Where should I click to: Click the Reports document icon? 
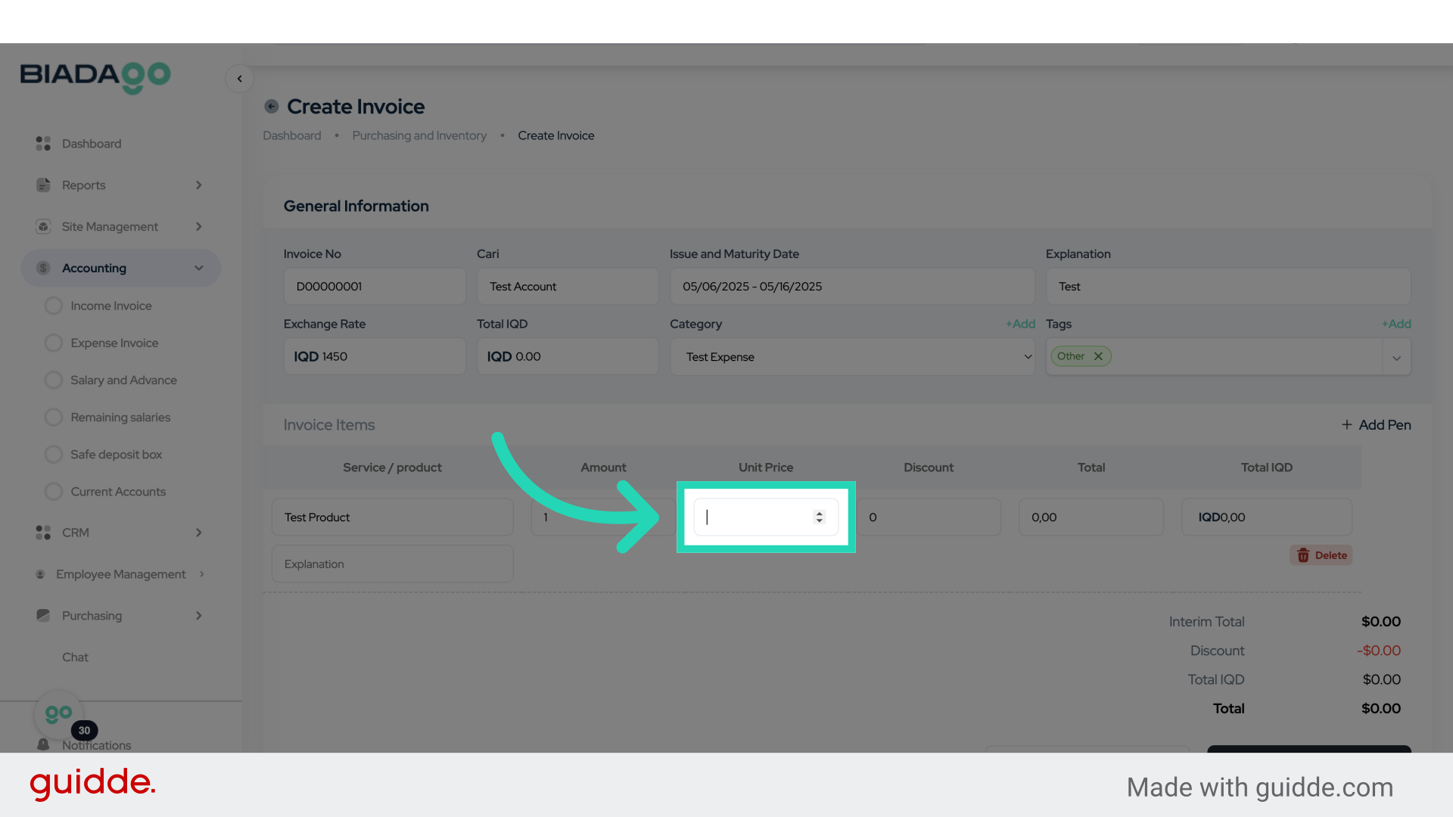(43, 185)
